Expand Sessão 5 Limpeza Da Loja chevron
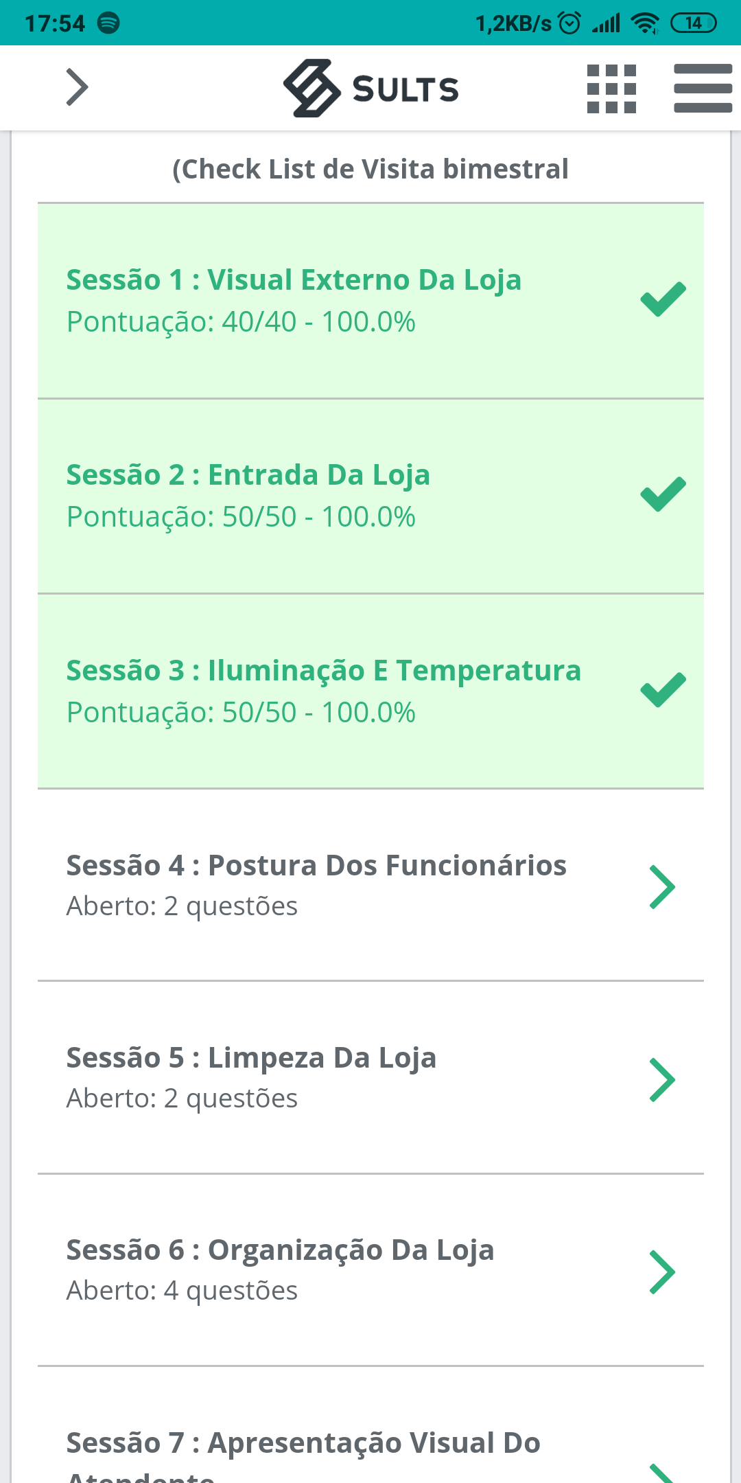Screen dimensions: 741x1483 662,1080
